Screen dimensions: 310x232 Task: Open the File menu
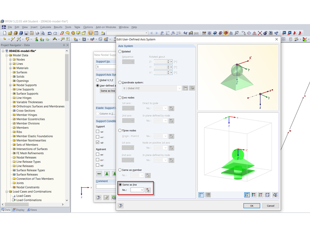(x=10, y=27)
